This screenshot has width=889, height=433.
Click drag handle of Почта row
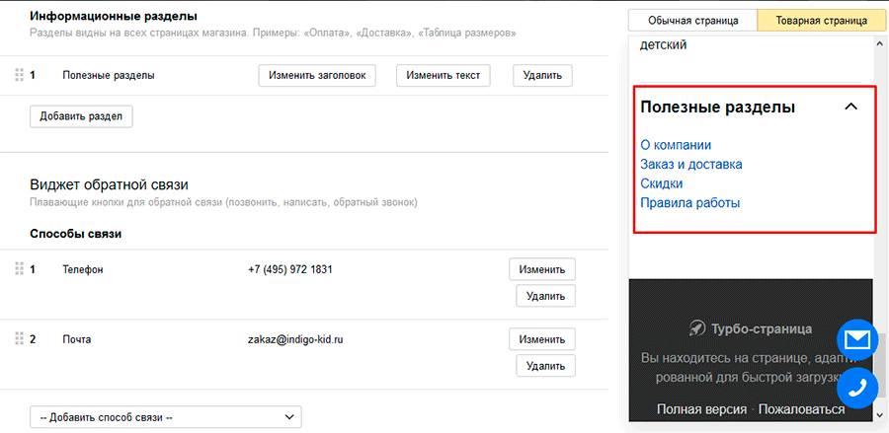tap(19, 338)
